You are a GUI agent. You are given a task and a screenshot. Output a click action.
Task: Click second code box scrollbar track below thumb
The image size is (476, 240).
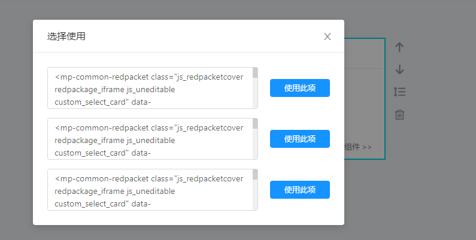point(255,147)
